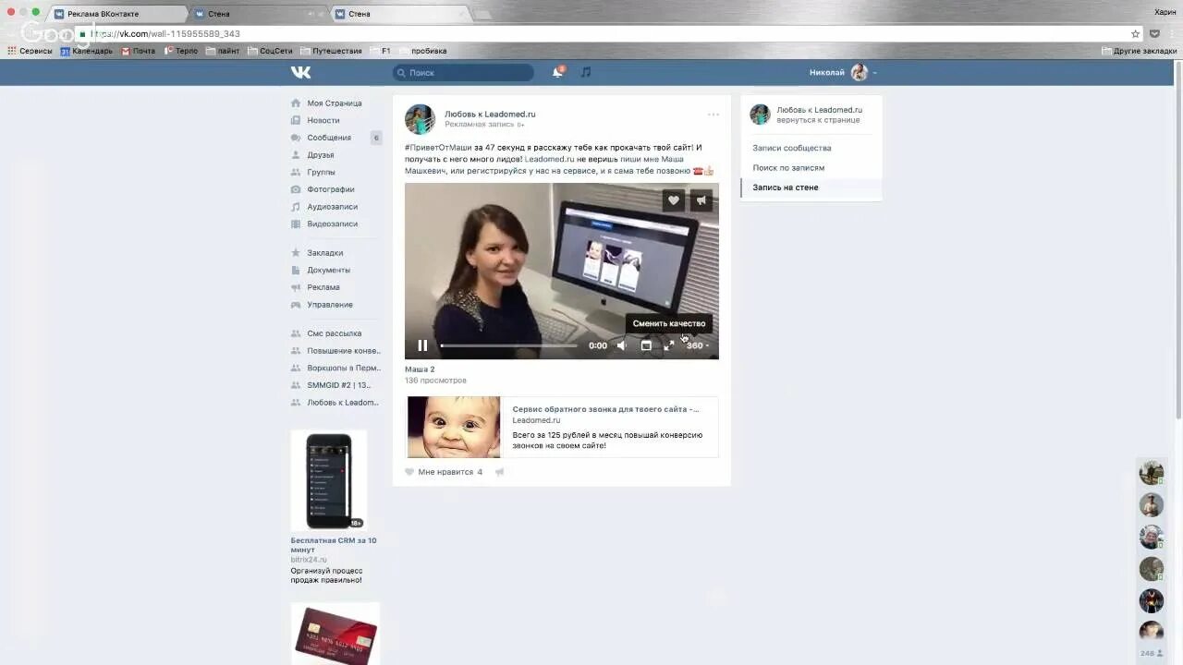The height and width of the screenshot is (665, 1183).
Task: Open the Почта Gmail bookmark
Action: click(x=139, y=51)
